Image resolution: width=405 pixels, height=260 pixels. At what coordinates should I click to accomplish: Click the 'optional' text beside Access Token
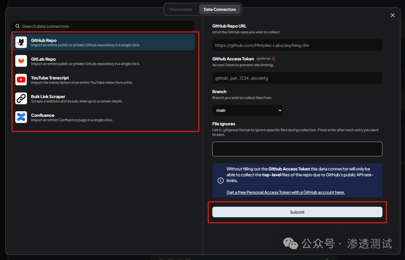click(263, 58)
